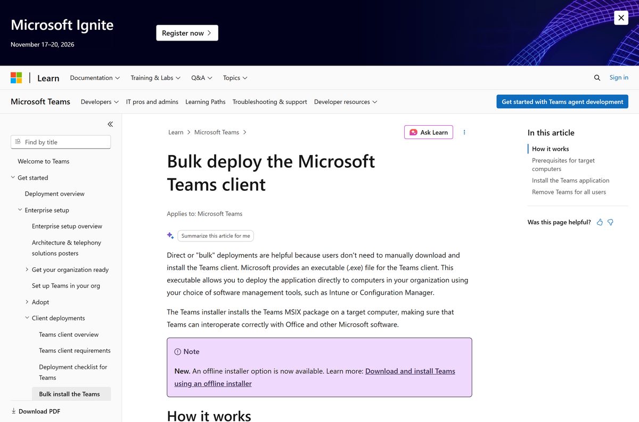Open the search magnifier icon

point(597,78)
